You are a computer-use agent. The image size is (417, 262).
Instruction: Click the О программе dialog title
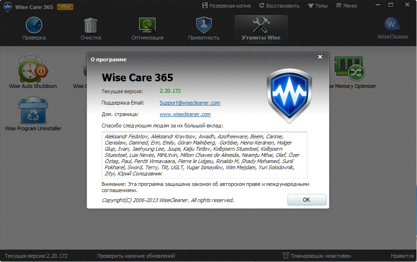pyautogui.click(x=109, y=59)
